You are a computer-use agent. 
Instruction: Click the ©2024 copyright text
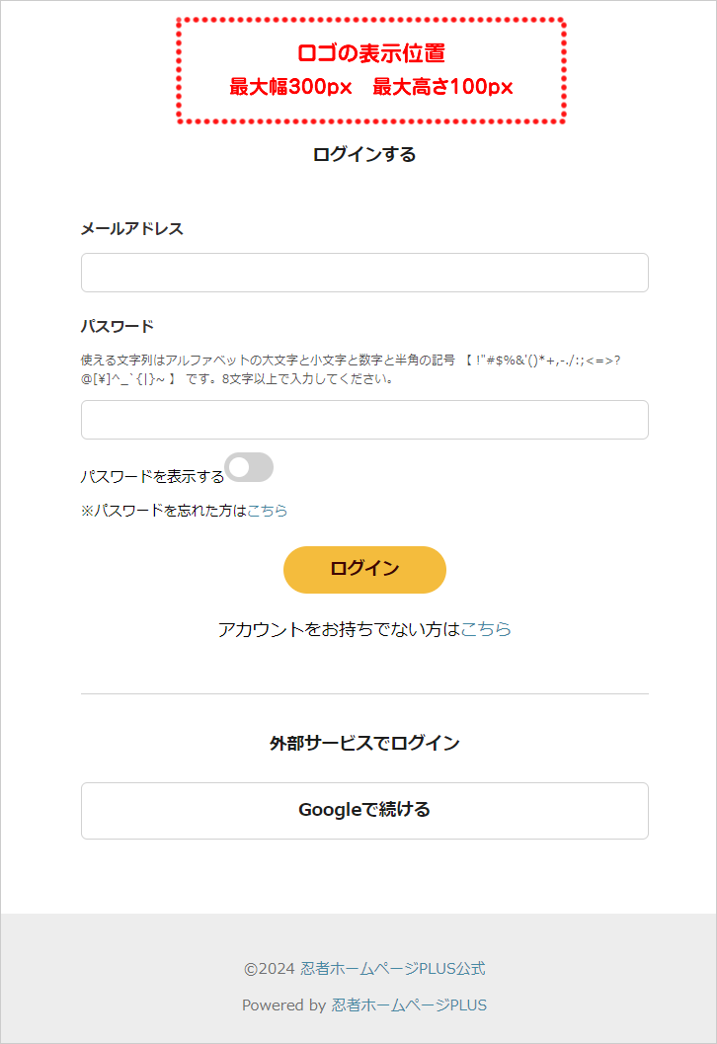click(270, 969)
